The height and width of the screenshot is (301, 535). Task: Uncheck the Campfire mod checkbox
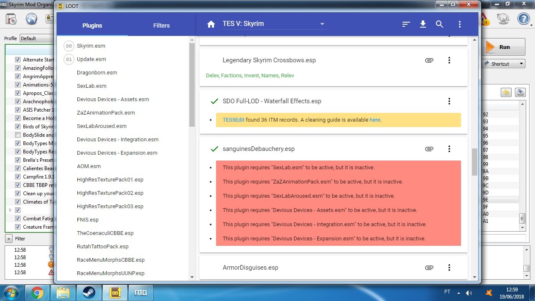[x=18, y=176]
